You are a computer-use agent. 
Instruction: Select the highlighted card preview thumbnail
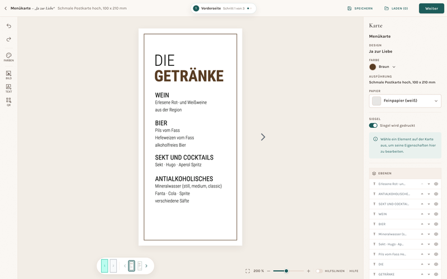click(x=131, y=266)
